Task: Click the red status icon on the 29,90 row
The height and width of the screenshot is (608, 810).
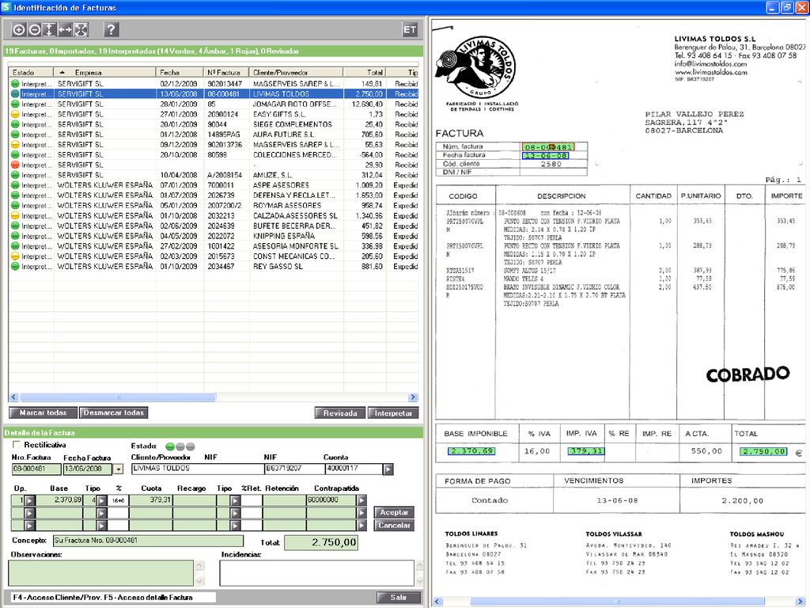Action: pos(15,165)
